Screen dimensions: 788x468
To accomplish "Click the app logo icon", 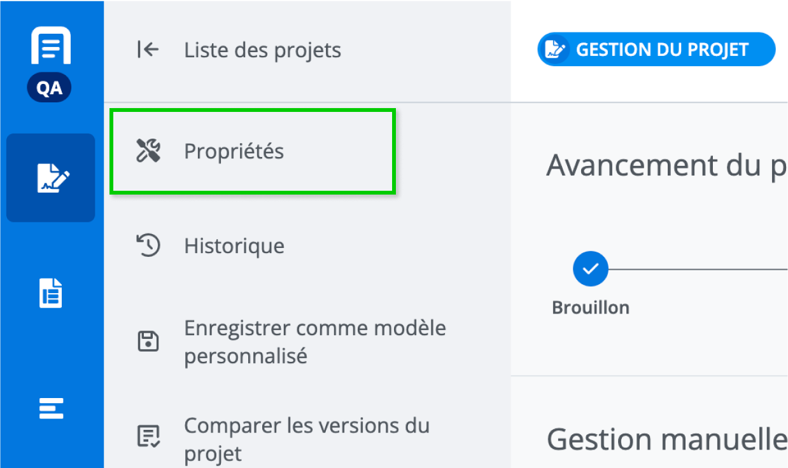I will tap(50, 46).
